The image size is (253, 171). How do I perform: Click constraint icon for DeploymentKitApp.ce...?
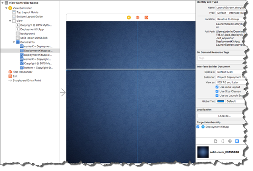pos(22,51)
